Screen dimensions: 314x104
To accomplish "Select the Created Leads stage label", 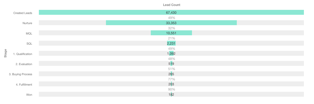I will click(x=23, y=13).
